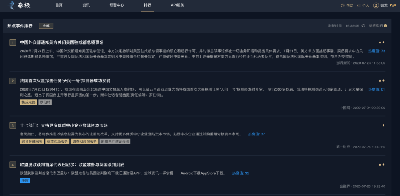Open the 个人 personal menu icon
Viewport: 400px width, 196px height.
click(x=359, y=6)
